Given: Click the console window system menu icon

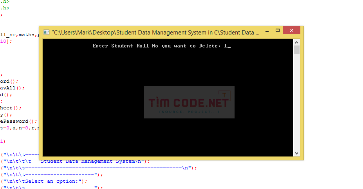Looking at the screenshot, I should click(x=46, y=32).
